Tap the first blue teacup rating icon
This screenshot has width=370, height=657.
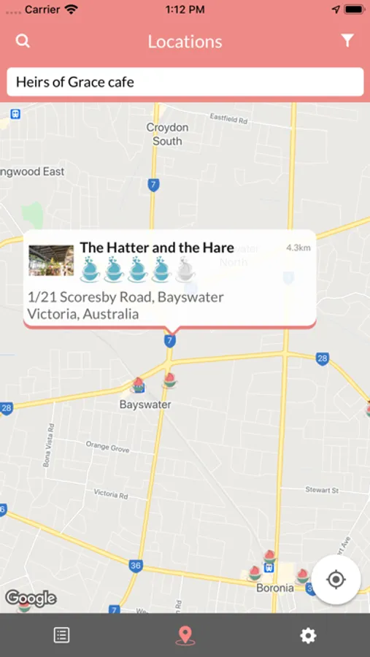[90, 269]
